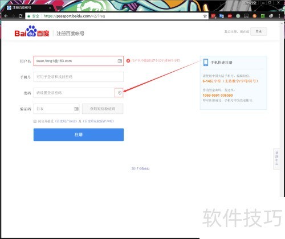285x239 pixels.
Task: Open the Chrome three-dot menu
Action: 279,16
